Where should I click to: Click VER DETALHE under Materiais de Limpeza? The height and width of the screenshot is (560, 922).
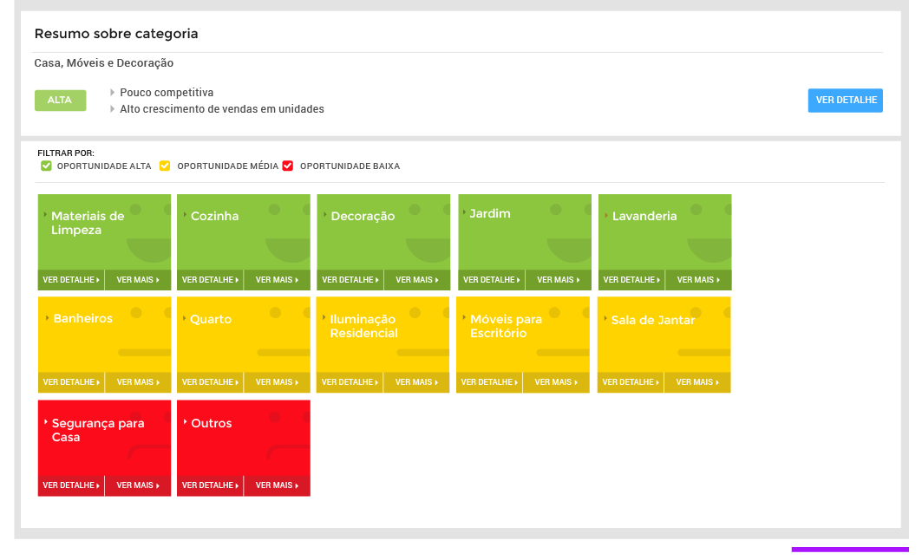click(71, 280)
